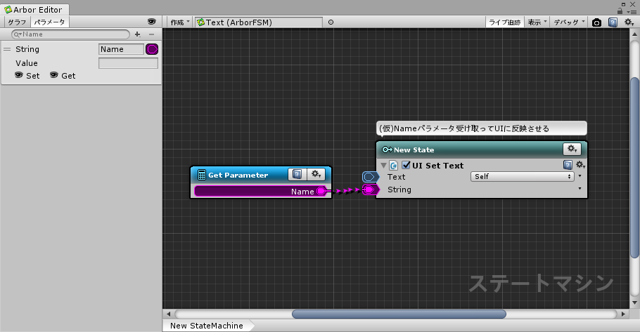Open the help book icon in the top toolbar

[x=613, y=22]
